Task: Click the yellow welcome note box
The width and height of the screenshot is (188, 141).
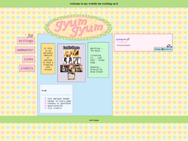Action: click(48, 58)
